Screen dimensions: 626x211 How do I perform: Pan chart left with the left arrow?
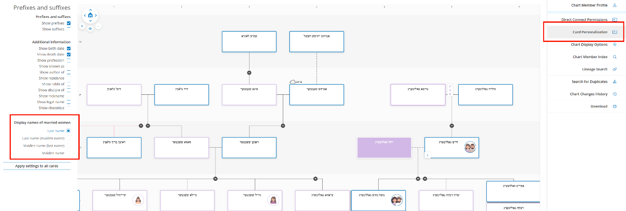click(85, 15)
